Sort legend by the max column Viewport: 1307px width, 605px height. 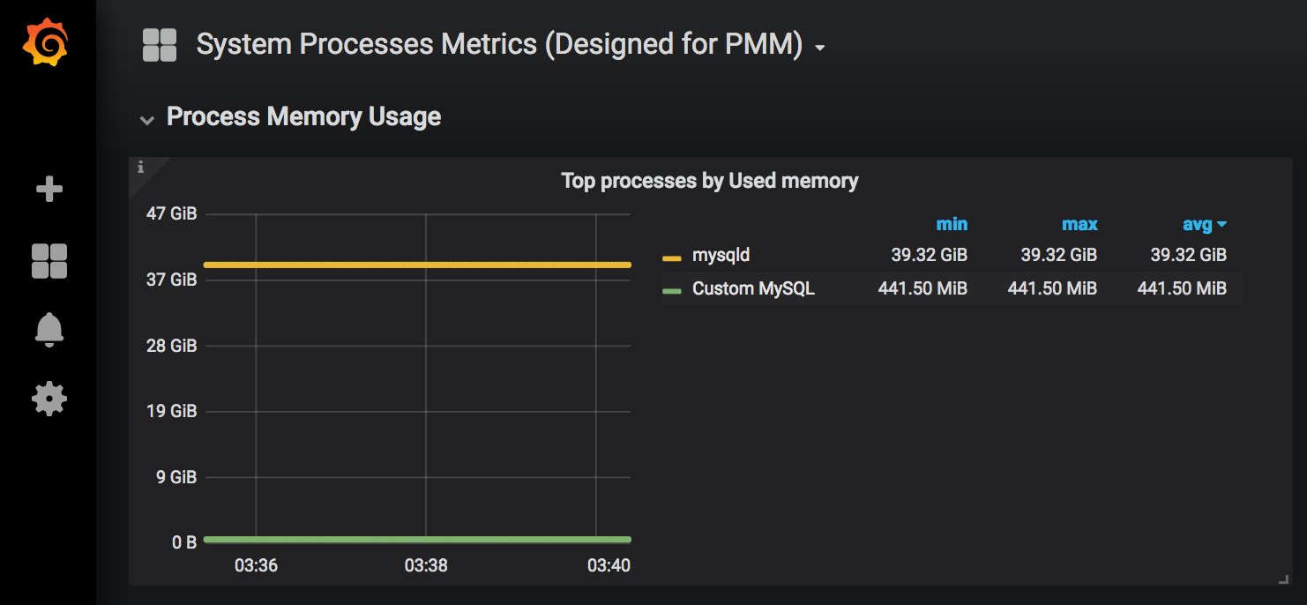point(1079,224)
